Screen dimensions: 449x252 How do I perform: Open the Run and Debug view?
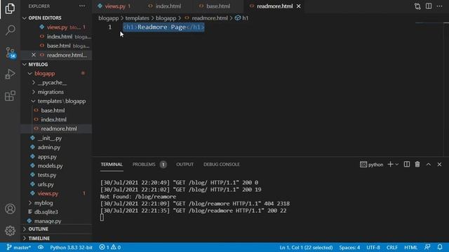click(10, 74)
